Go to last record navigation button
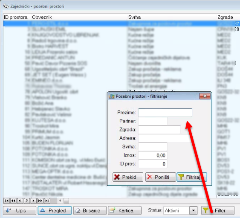This screenshot has height=218, width=240. pyautogui.click(x=47, y=201)
